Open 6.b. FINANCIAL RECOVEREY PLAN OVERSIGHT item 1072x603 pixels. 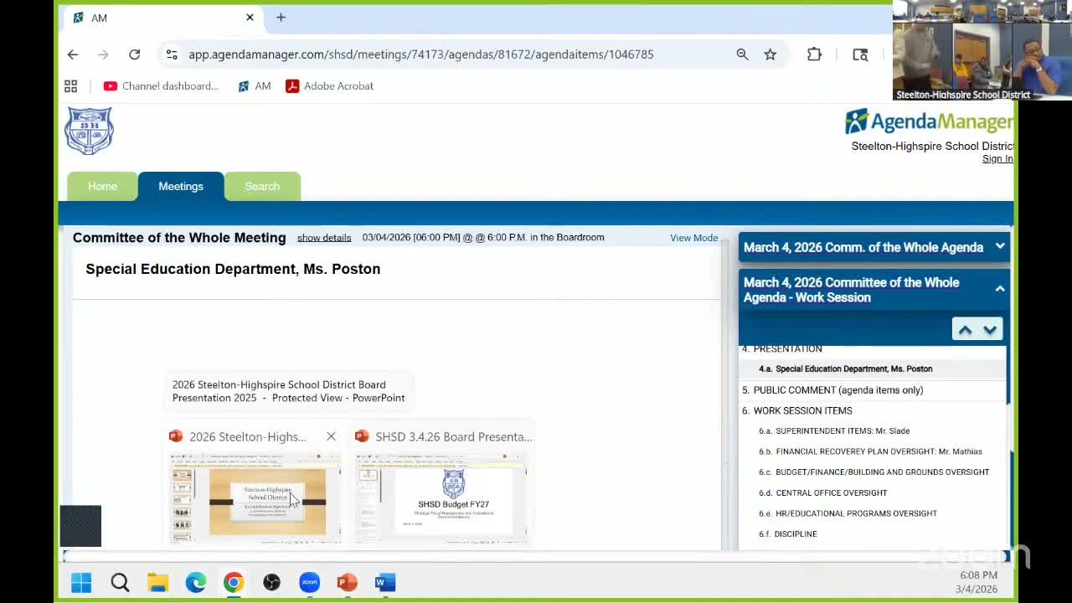tap(870, 451)
